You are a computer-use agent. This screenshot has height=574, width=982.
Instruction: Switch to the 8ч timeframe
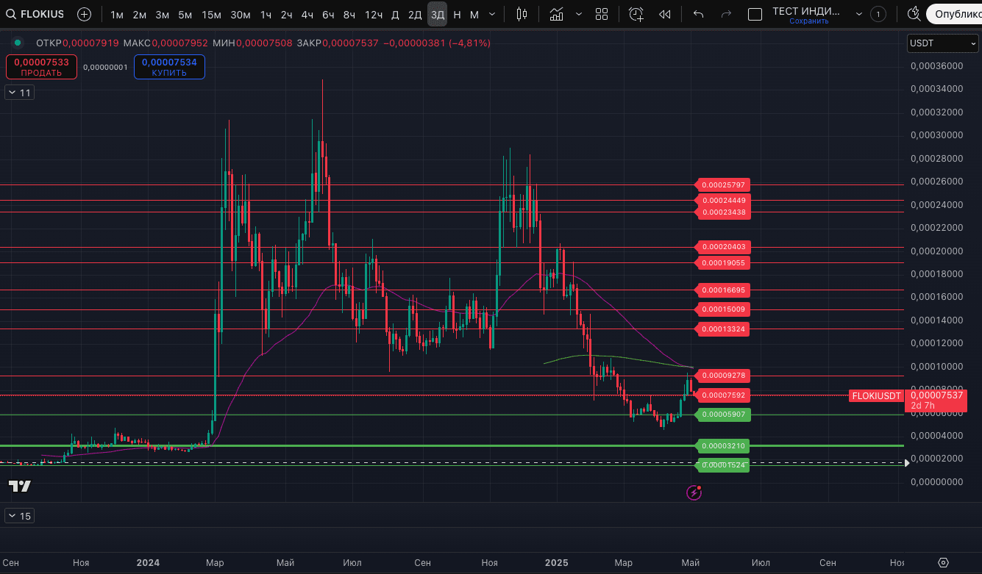[x=349, y=14]
